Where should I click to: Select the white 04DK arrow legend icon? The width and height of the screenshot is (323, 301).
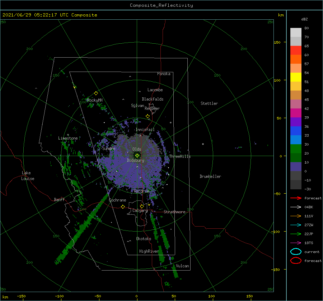pos(296,207)
